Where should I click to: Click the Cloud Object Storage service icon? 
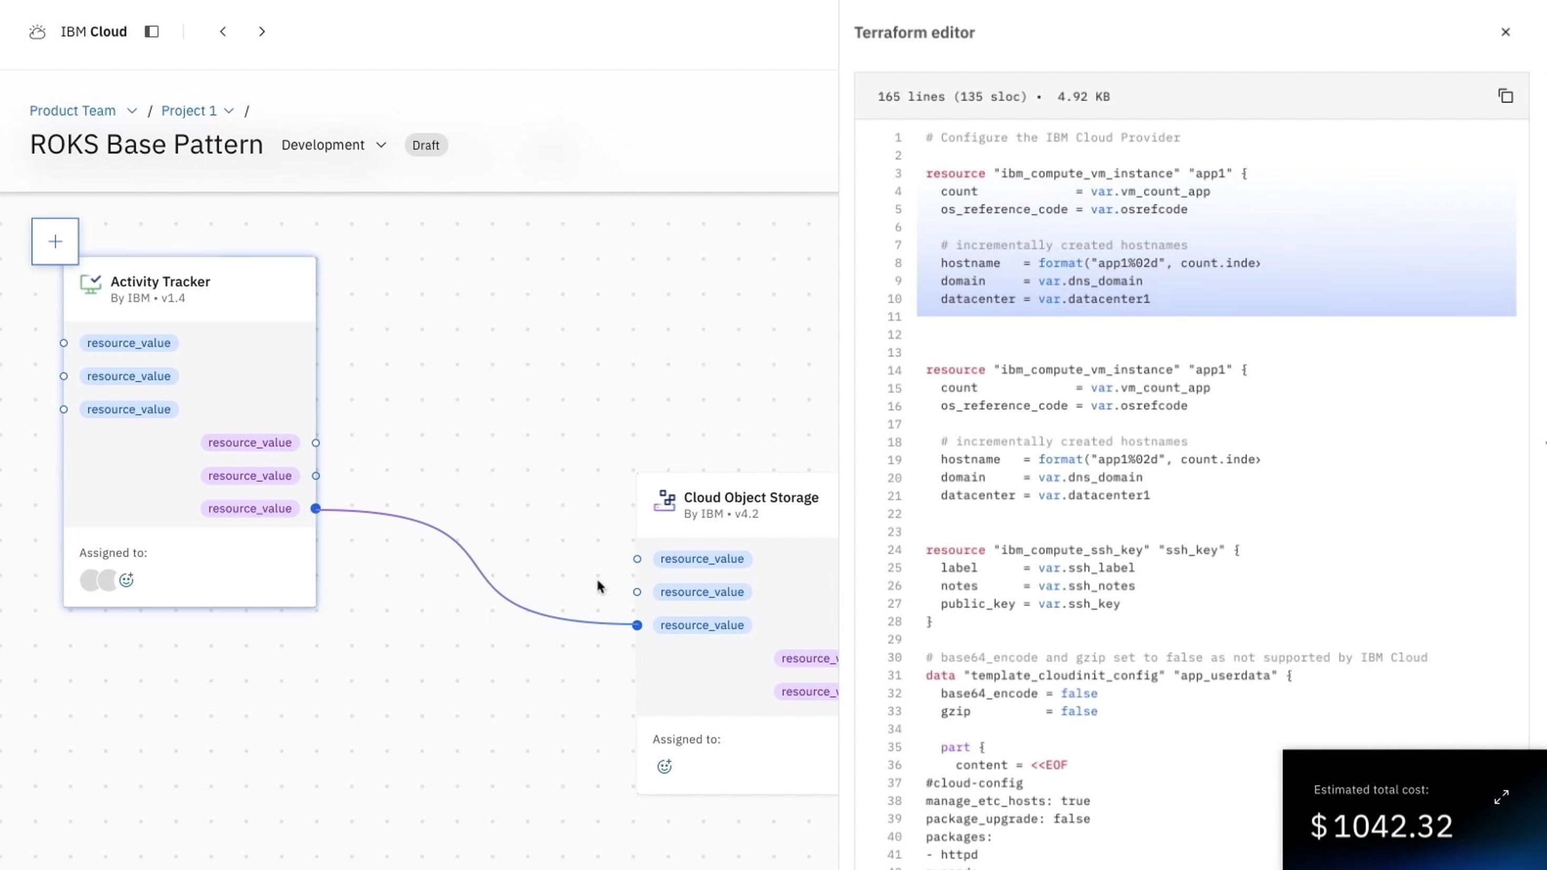[x=664, y=500]
